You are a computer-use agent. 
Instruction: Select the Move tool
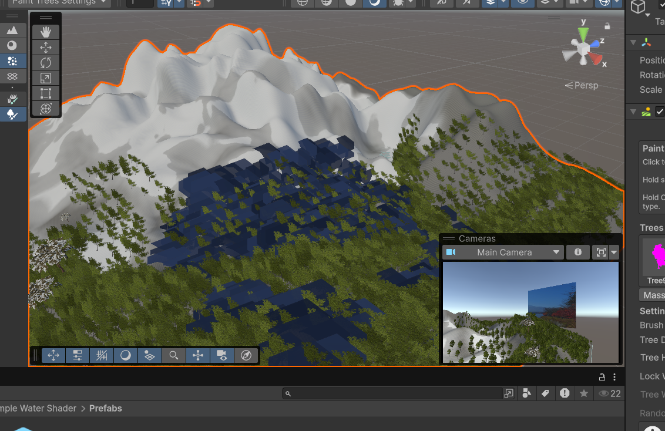tap(46, 48)
